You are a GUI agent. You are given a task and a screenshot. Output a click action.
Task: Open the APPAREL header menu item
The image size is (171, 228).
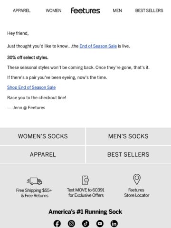point(21,10)
